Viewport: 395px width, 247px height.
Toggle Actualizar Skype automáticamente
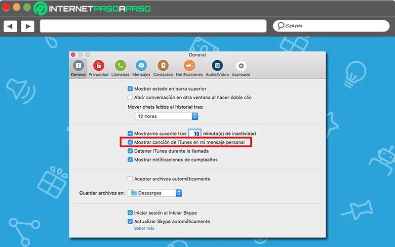(x=130, y=221)
